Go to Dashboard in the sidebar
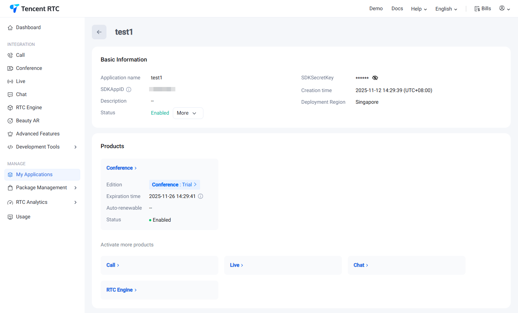The height and width of the screenshot is (313, 518). [x=28, y=28]
